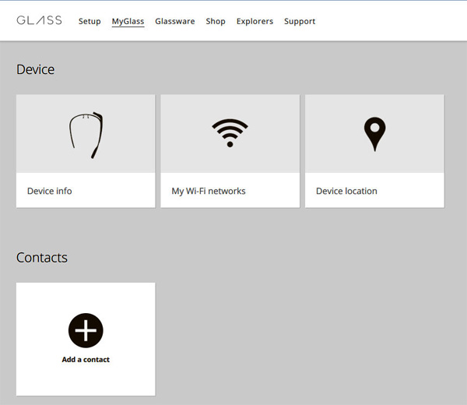
Task: Select the MyGlass navigation tab
Action: (x=128, y=21)
